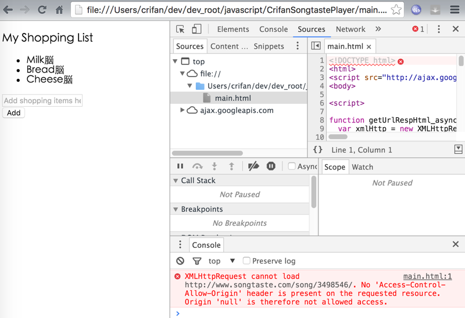This screenshot has height=318, width=465.
Task: Focus the Add shopping items input
Action: click(42, 100)
